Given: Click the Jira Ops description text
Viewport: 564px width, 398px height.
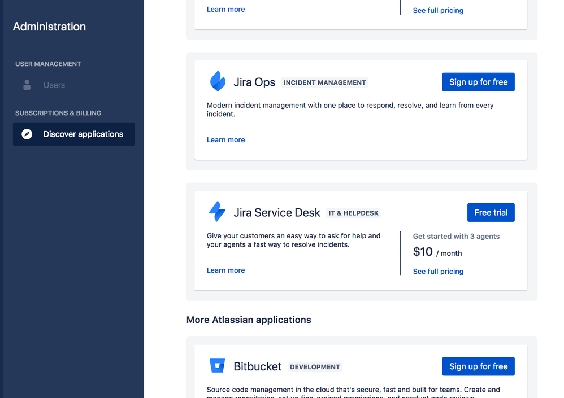Looking at the screenshot, I should [x=350, y=110].
